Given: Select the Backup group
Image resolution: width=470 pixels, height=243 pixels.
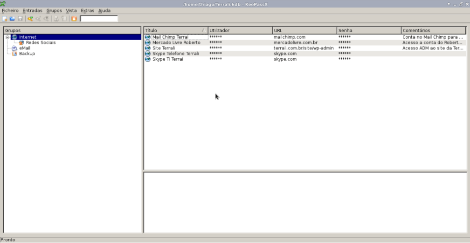Looking at the screenshot, I should [27, 54].
